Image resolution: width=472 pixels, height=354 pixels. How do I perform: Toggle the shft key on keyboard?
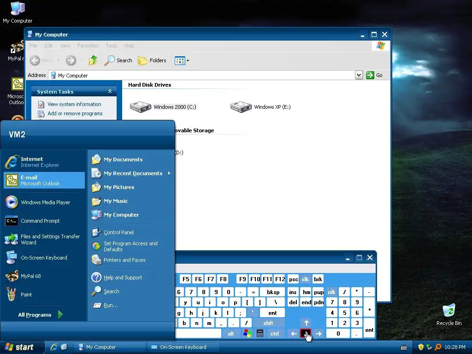pyautogui.click(x=268, y=323)
